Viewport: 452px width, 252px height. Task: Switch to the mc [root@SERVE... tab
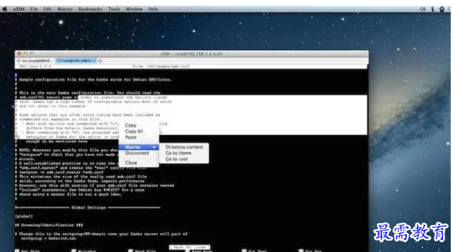pos(35,61)
